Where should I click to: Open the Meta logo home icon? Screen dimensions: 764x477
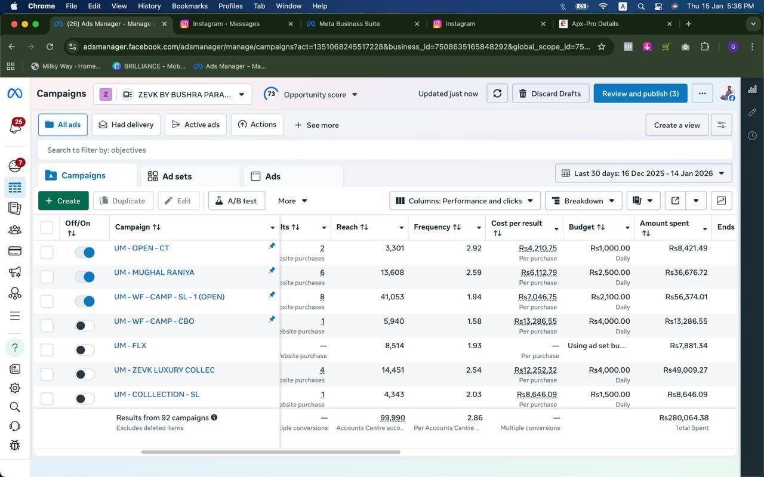pyautogui.click(x=15, y=94)
